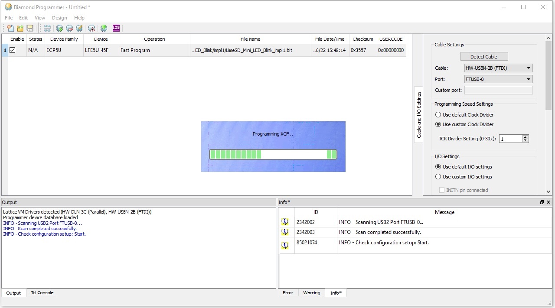Viewport: 555px width, 308px height.
Task: Click the Save floppy disk icon
Action: click(x=30, y=28)
